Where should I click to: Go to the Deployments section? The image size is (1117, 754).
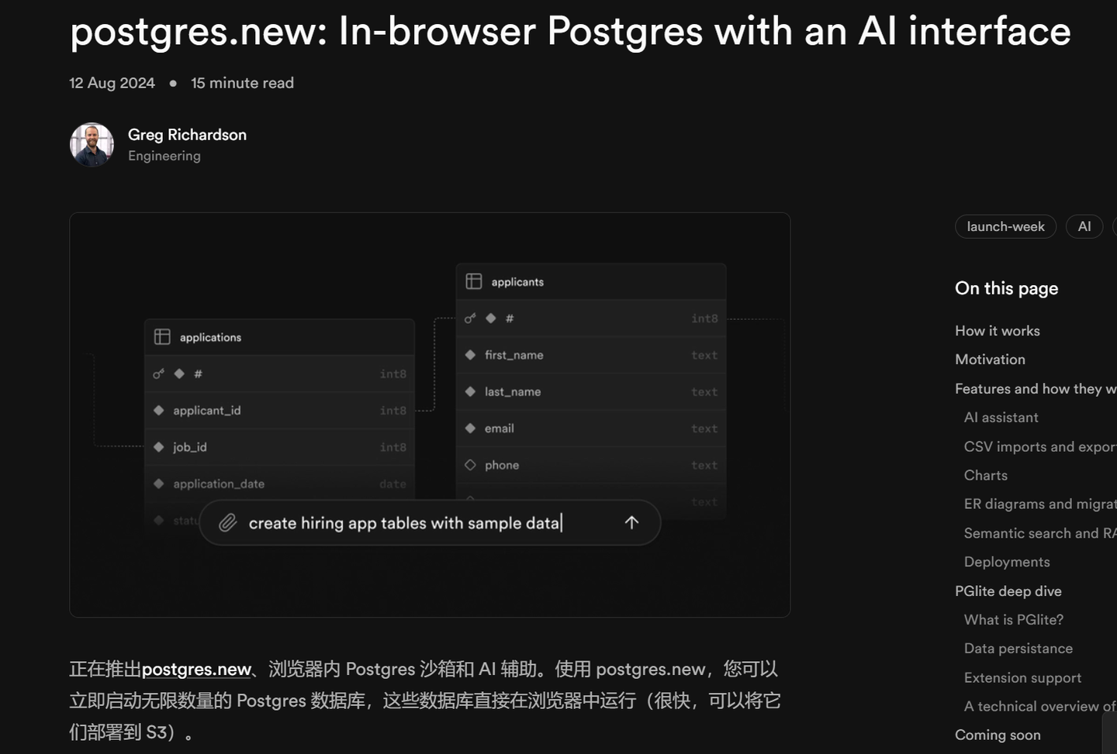click(x=1006, y=561)
